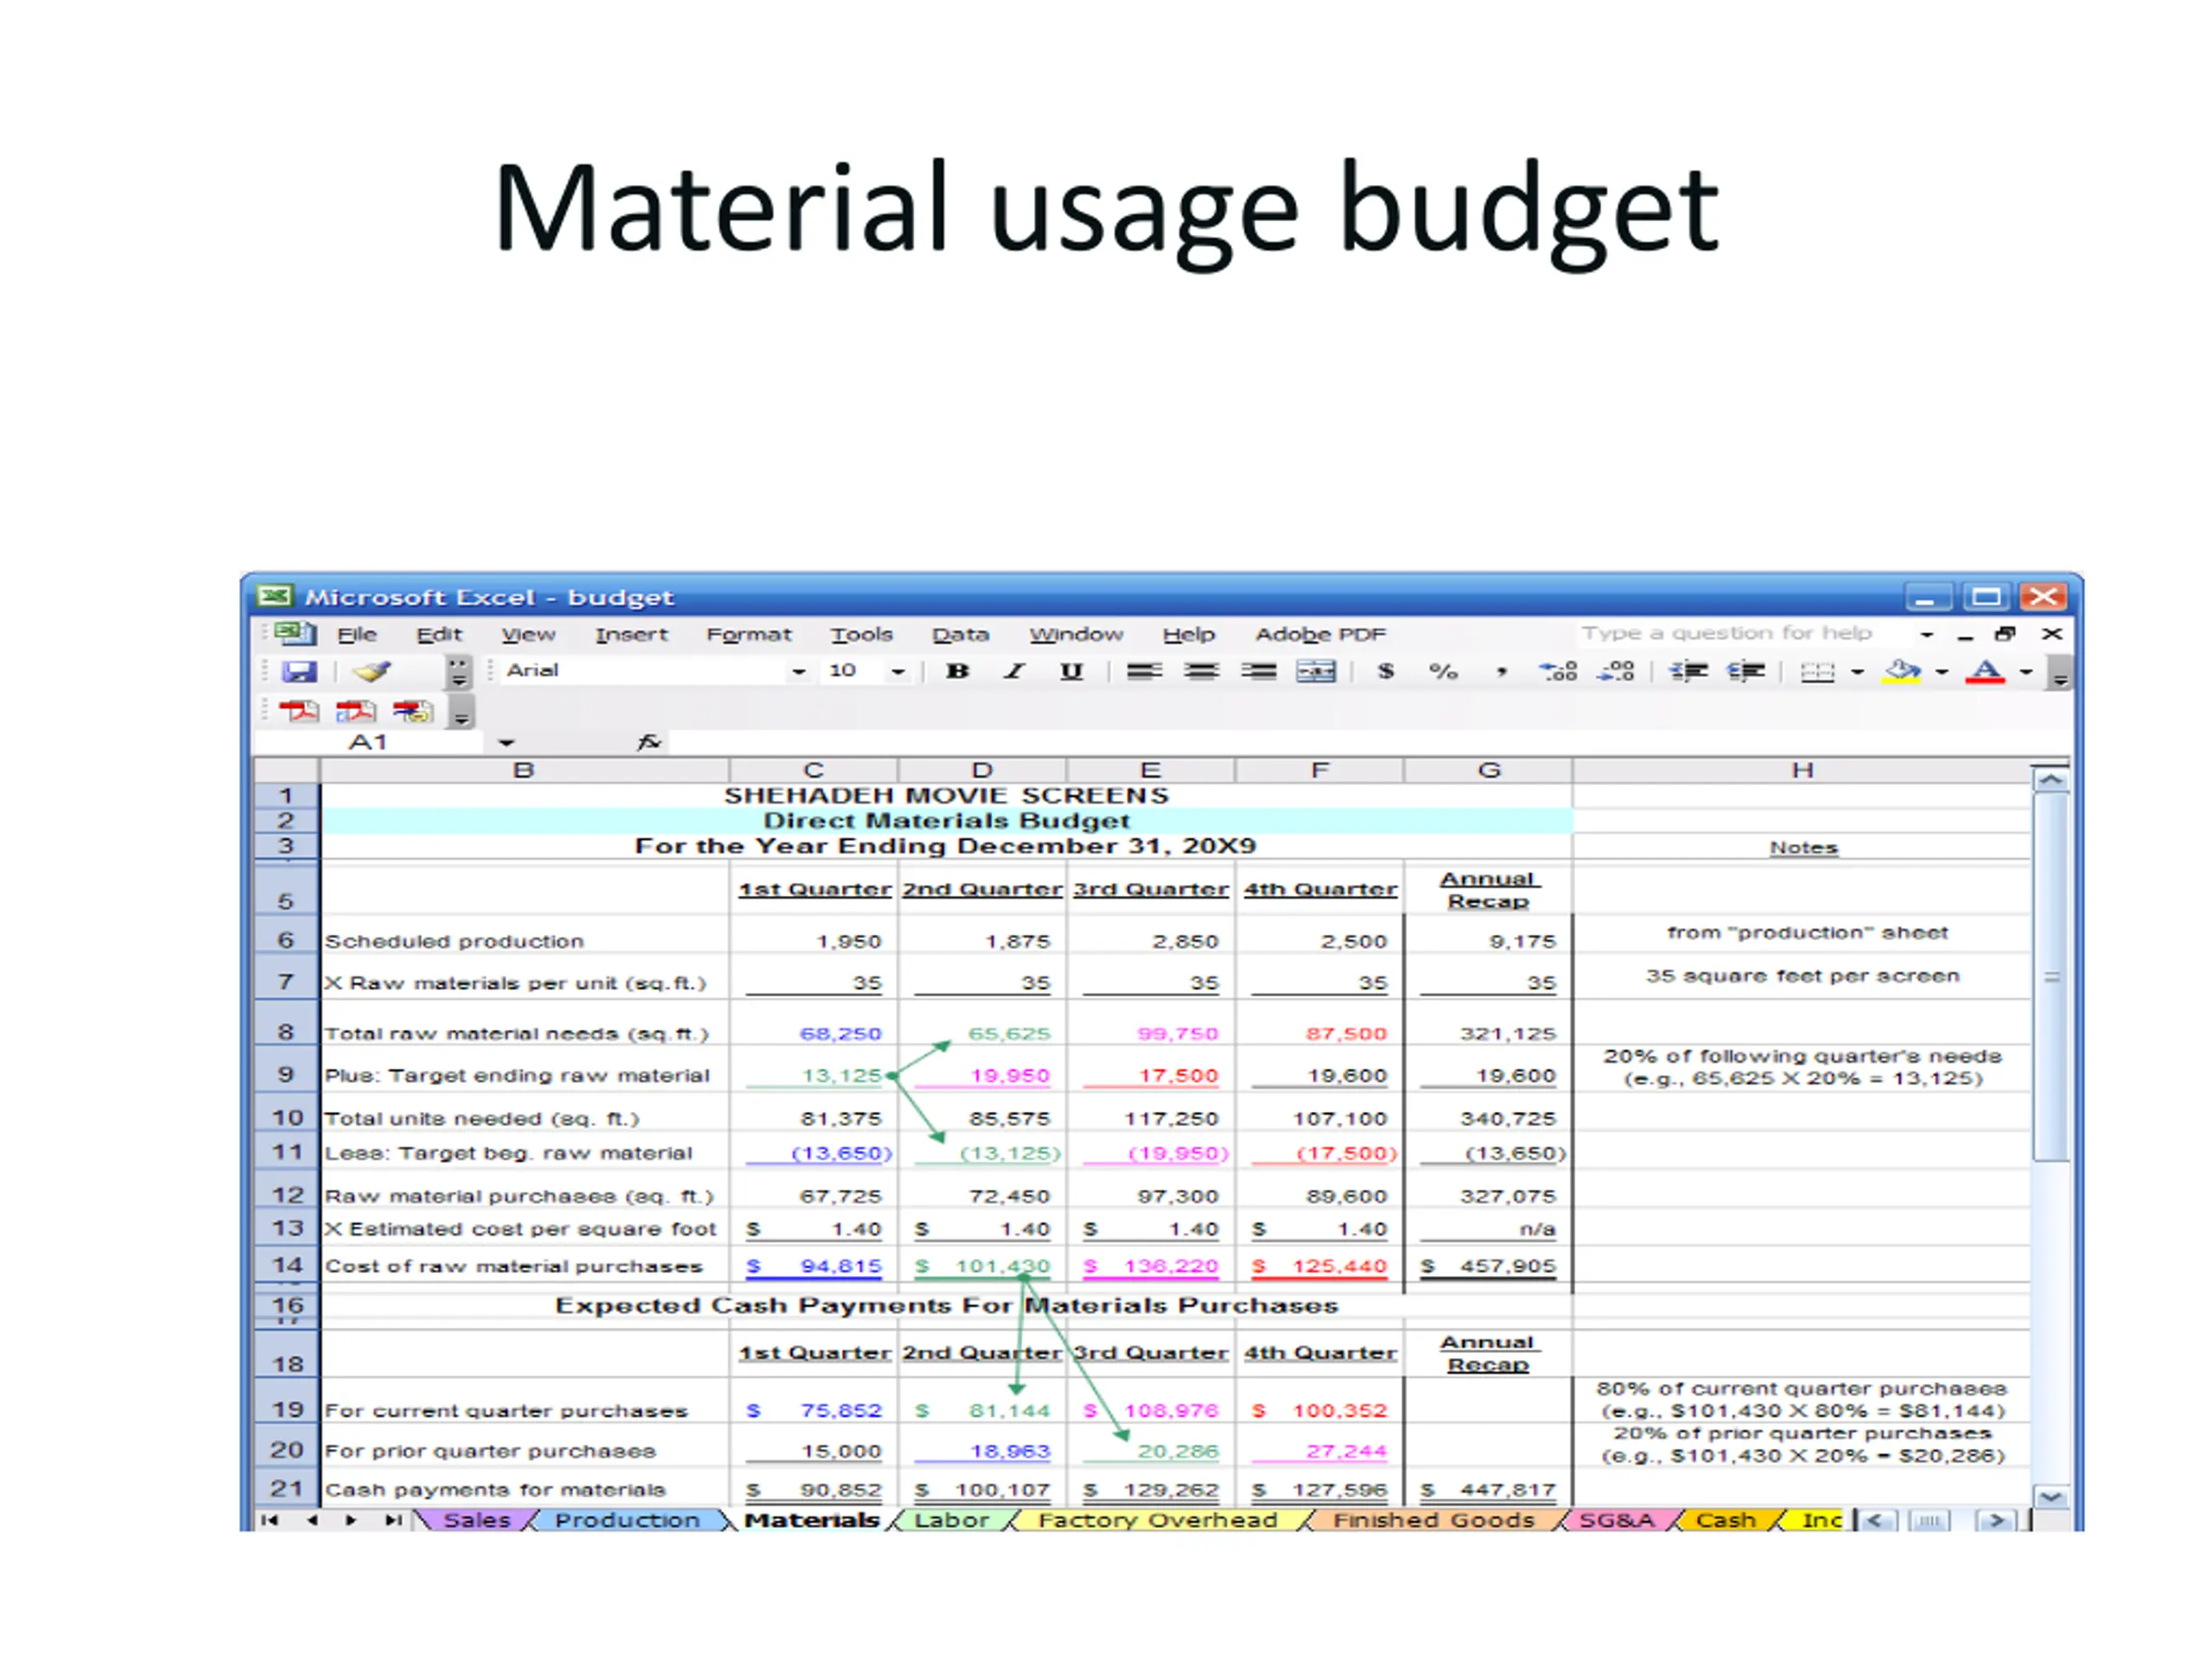The height and width of the screenshot is (1659, 2212).
Task: Click Increase Decimal icon
Action: coord(1558,672)
